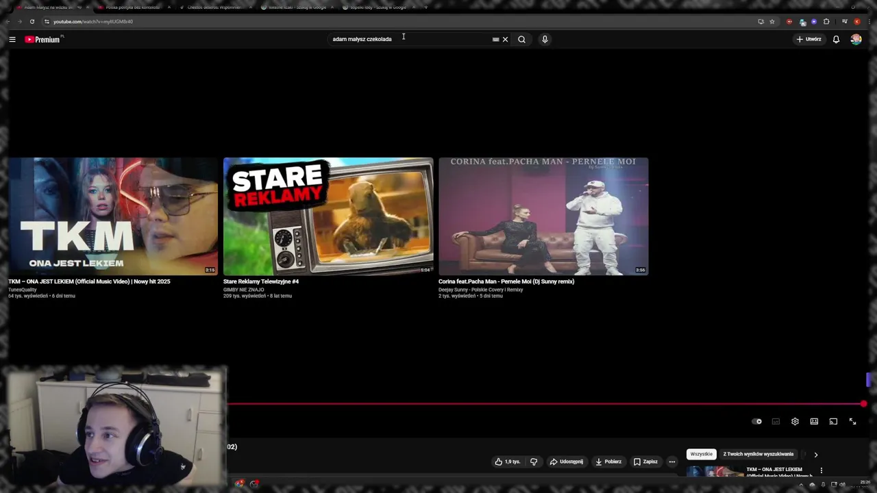Cast video with the Cast icon
The image size is (877, 493).
(833, 422)
